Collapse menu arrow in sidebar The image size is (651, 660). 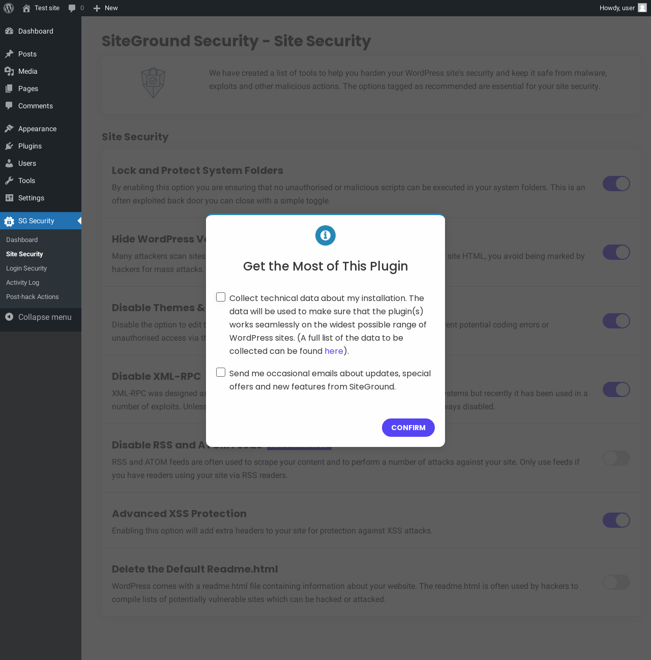coord(9,317)
